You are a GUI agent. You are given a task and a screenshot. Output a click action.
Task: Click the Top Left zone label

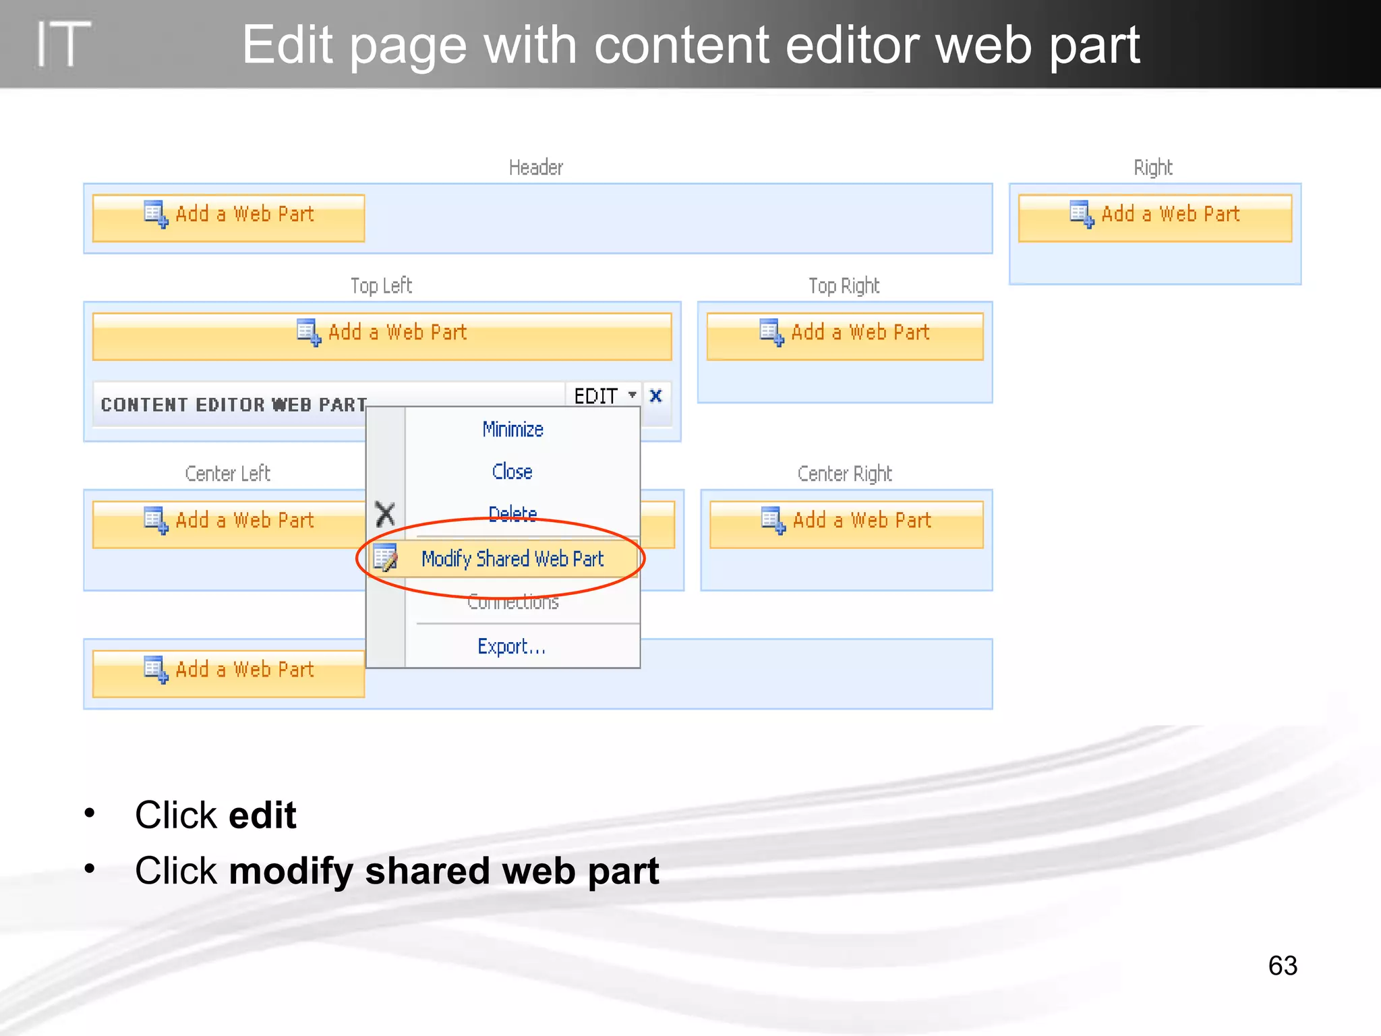[381, 286]
